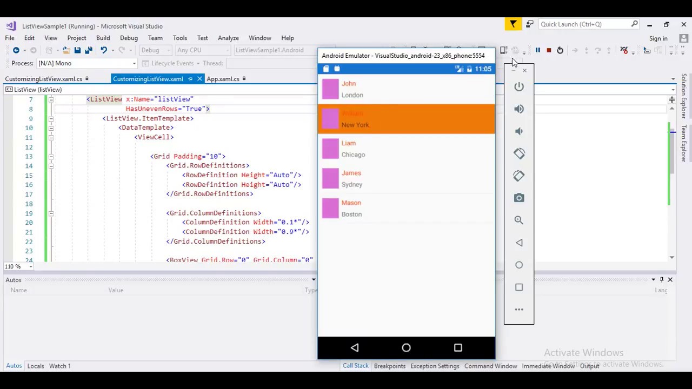Open the Autos panel window position dropdown

click(x=653, y=280)
